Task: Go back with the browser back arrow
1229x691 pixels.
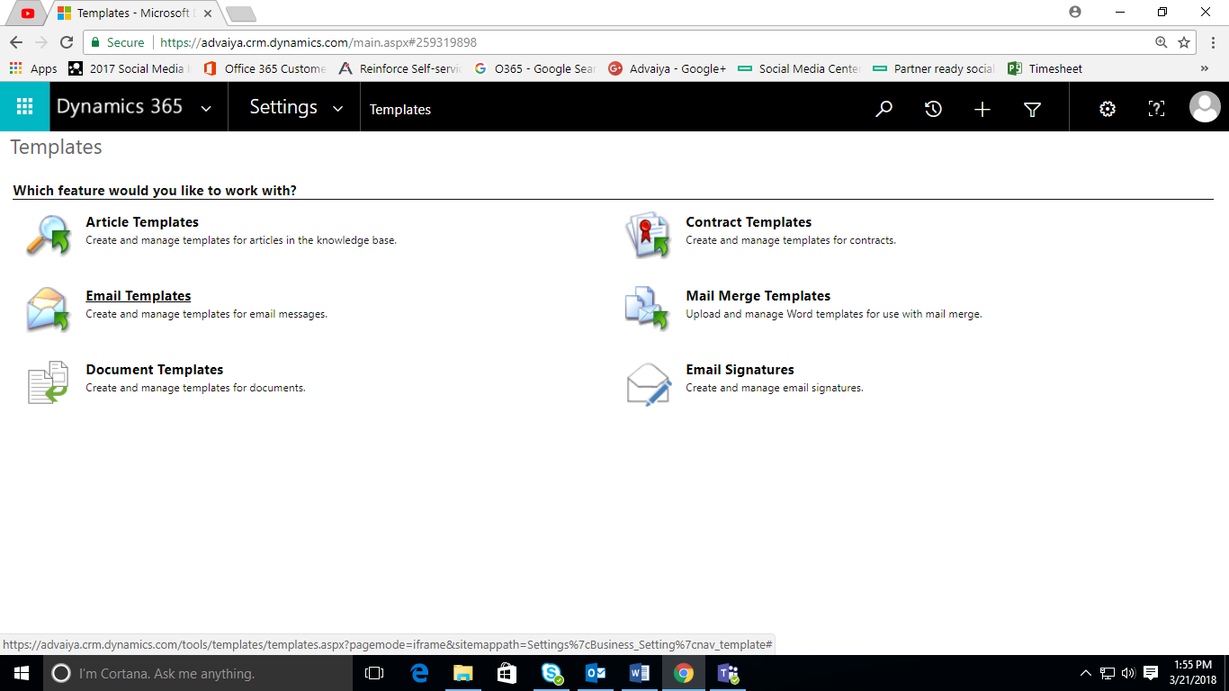Action: pyautogui.click(x=16, y=42)
